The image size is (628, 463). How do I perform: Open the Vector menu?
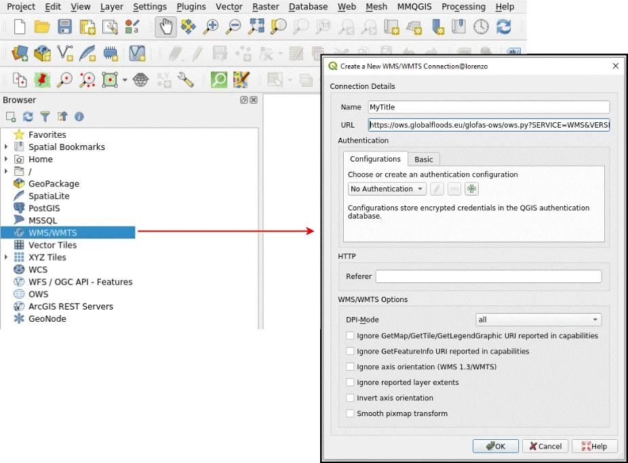(229, 7)
